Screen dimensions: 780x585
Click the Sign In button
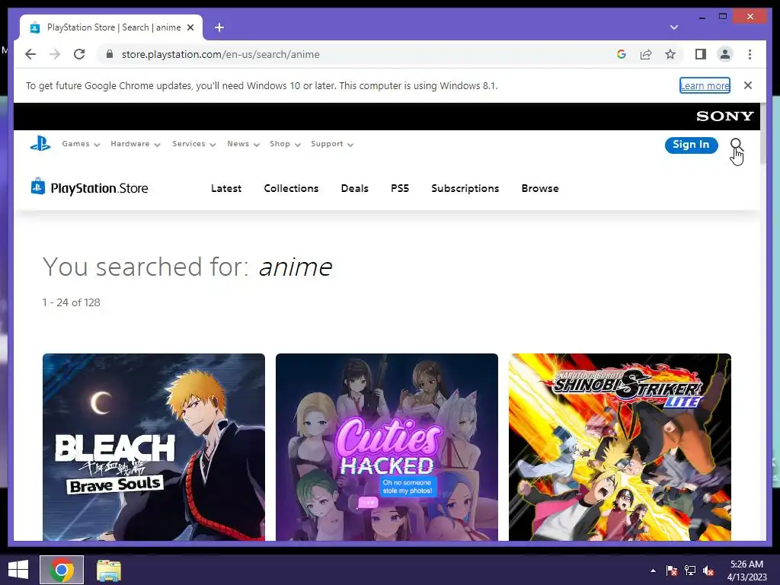[x=691, y=145]
